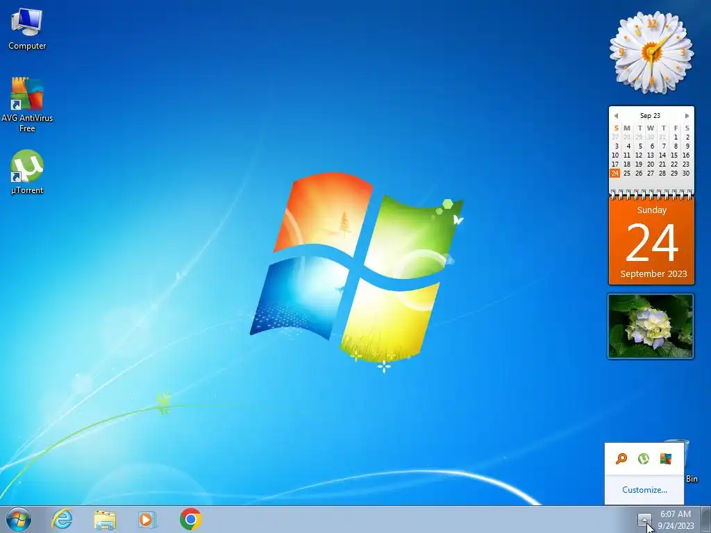Launch Windows Media Player from taskbar
Screen dimensions: 711x533
[x=147, y=519]
